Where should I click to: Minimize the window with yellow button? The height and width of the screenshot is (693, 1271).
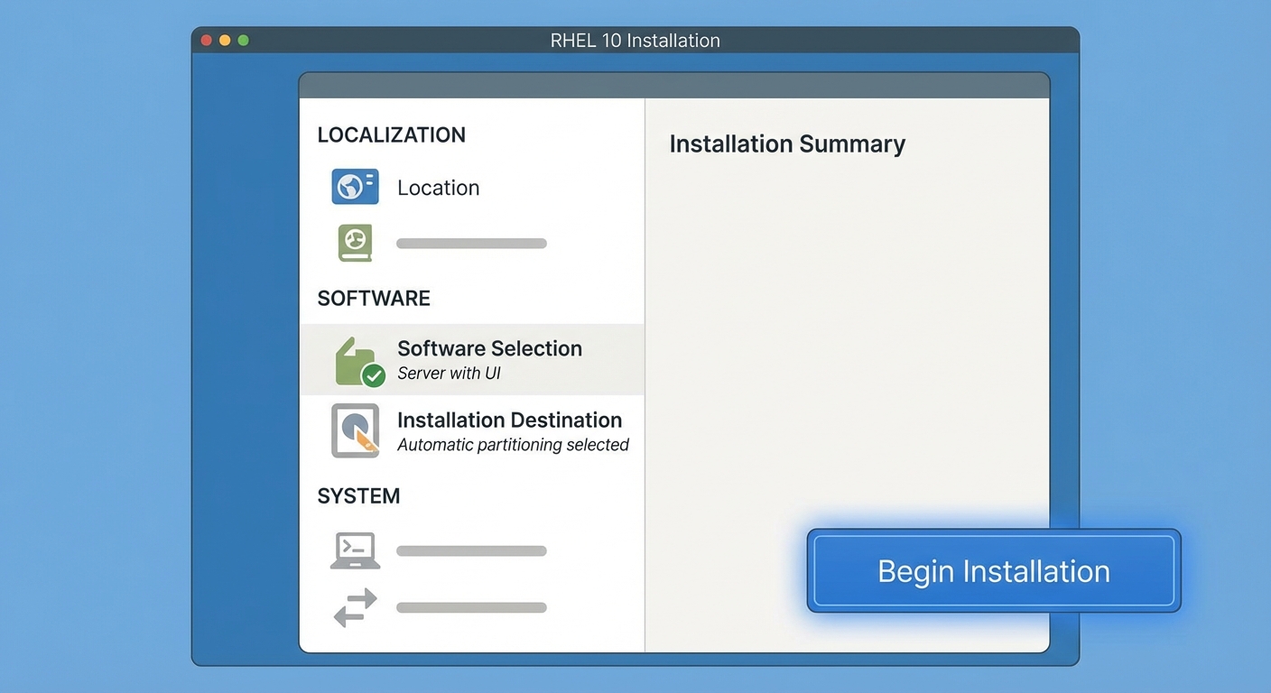[x=225, y=41]
